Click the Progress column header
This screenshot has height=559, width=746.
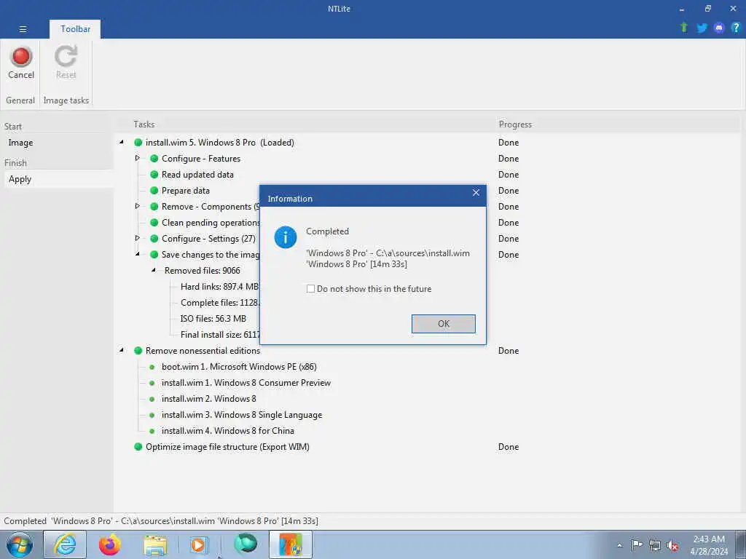tap(515, 124)
